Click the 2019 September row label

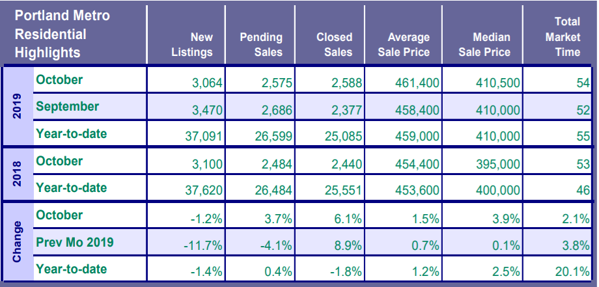click(x=68, y=106)
